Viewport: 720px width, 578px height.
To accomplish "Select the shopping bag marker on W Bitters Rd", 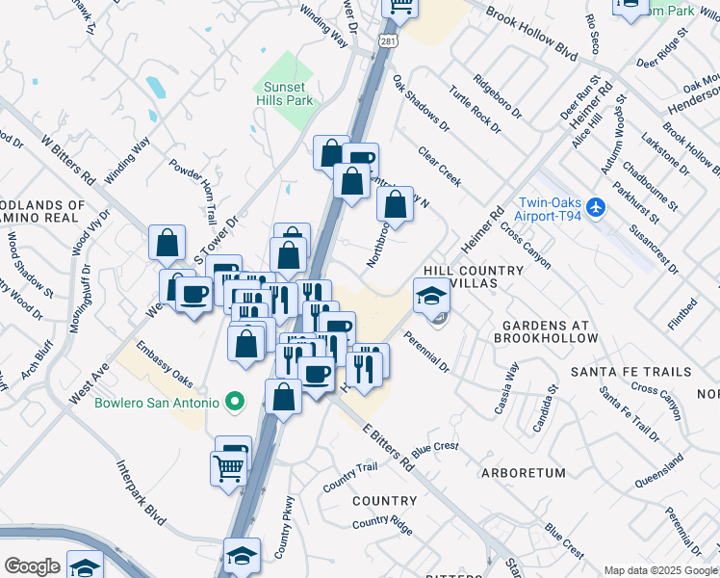I will click(167, 243).
